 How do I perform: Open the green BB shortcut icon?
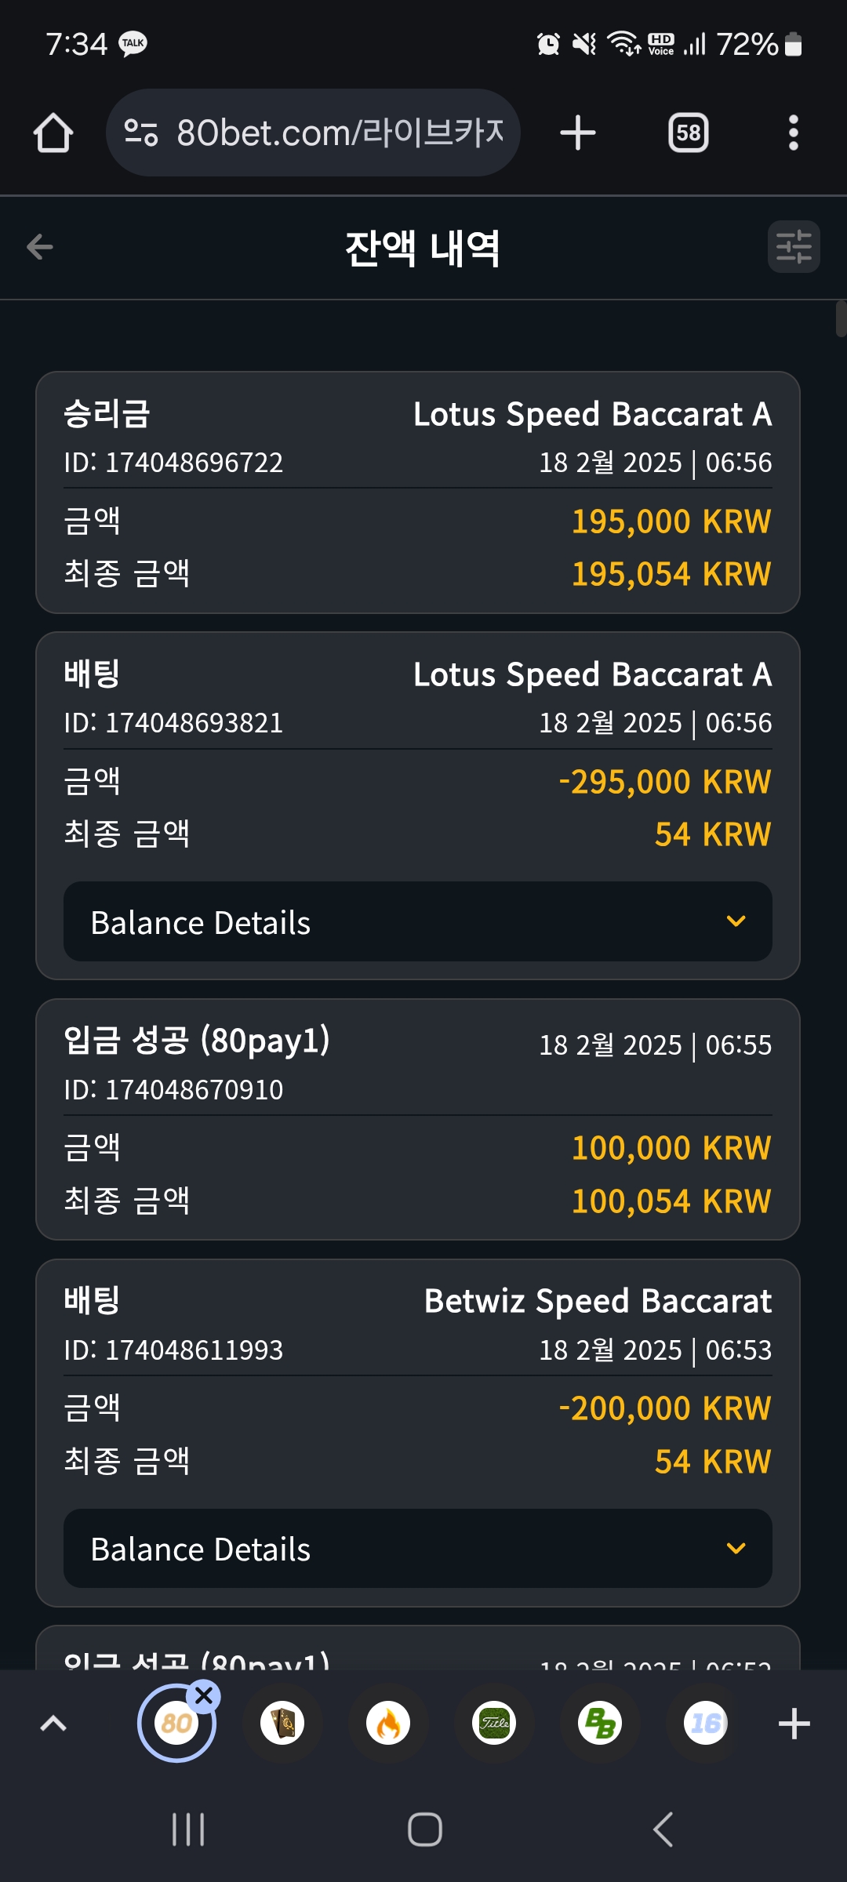[x=600, y=1723]
